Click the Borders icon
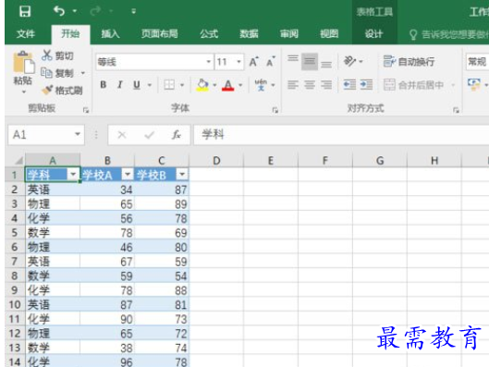 click(169, 85)
